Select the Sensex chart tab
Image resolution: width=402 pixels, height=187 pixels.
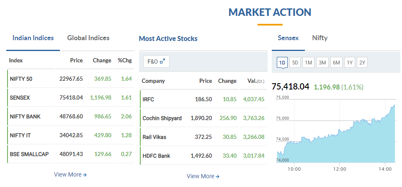(288, 38)
